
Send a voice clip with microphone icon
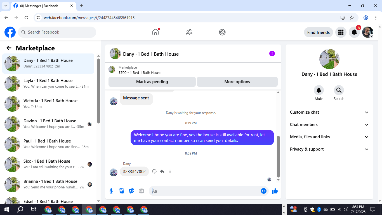[111, 191]
